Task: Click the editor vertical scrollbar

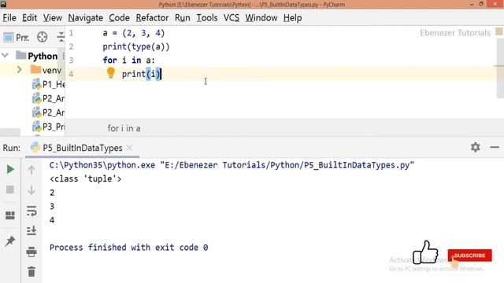Action: 500,69
